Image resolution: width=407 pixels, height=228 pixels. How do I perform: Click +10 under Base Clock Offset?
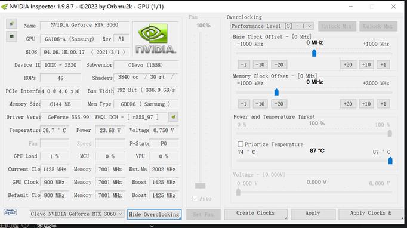(366, 64)
